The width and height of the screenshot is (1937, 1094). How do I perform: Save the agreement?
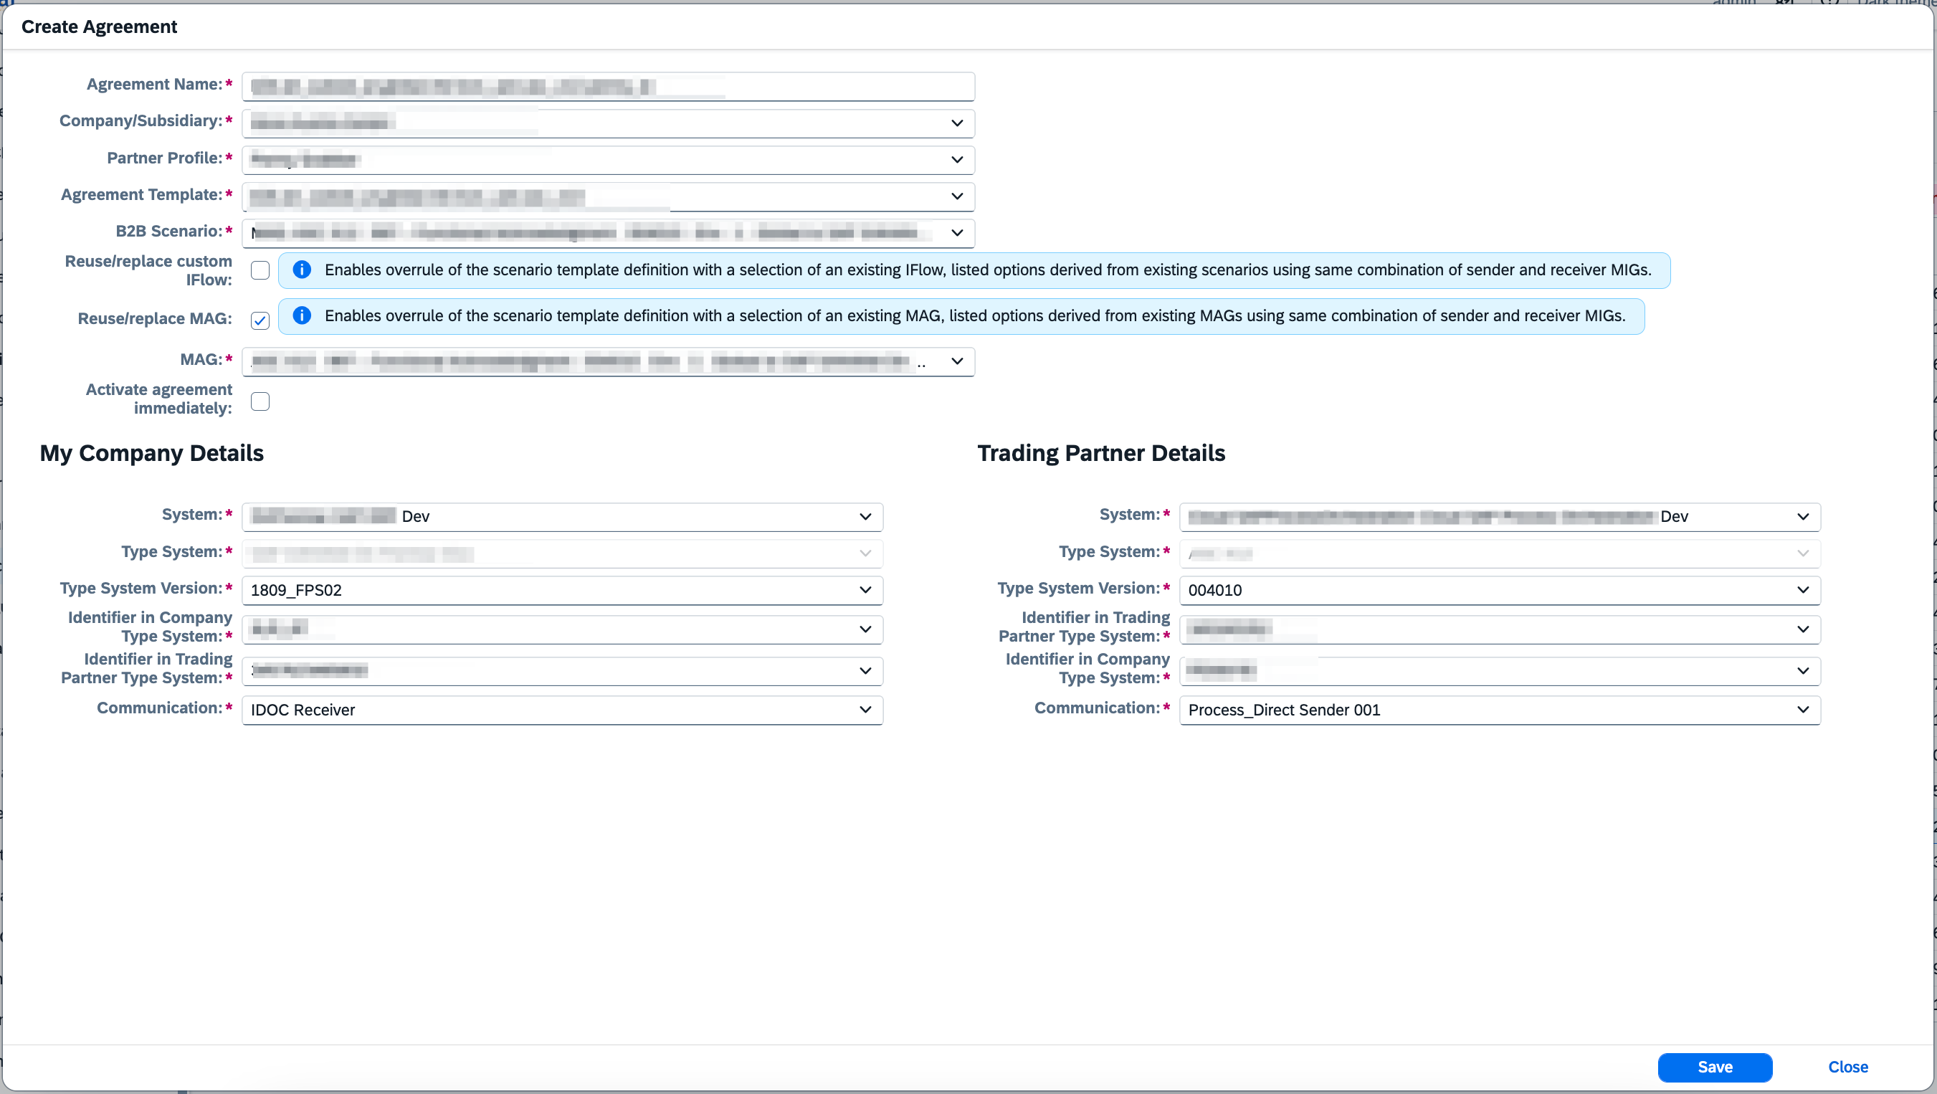1715,1067
